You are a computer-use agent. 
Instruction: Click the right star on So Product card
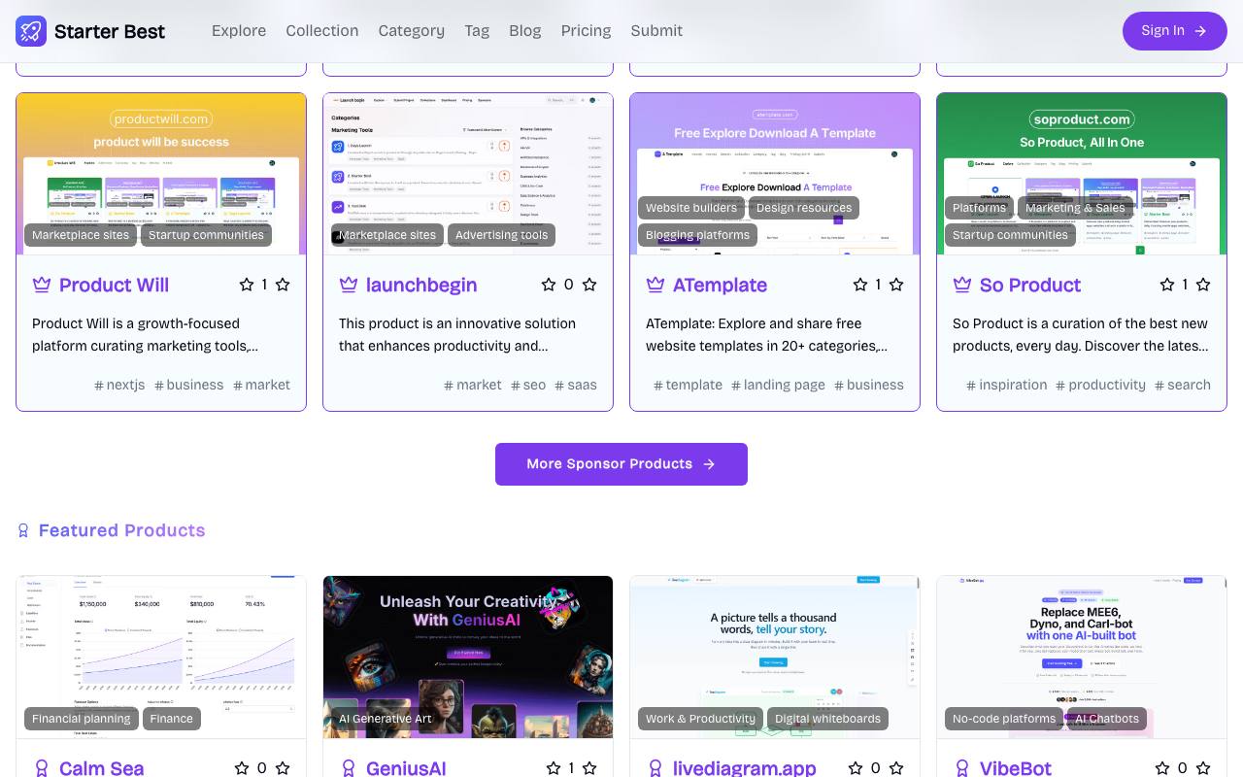pos(1203,285)
